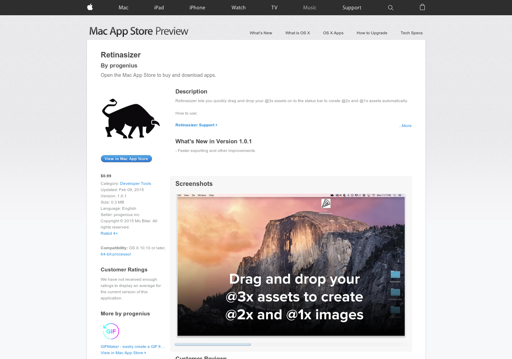The image size is (512, 359).
Task: Go to the What is OS X tab
Action: pyautogui.click(x=298, y=33)
